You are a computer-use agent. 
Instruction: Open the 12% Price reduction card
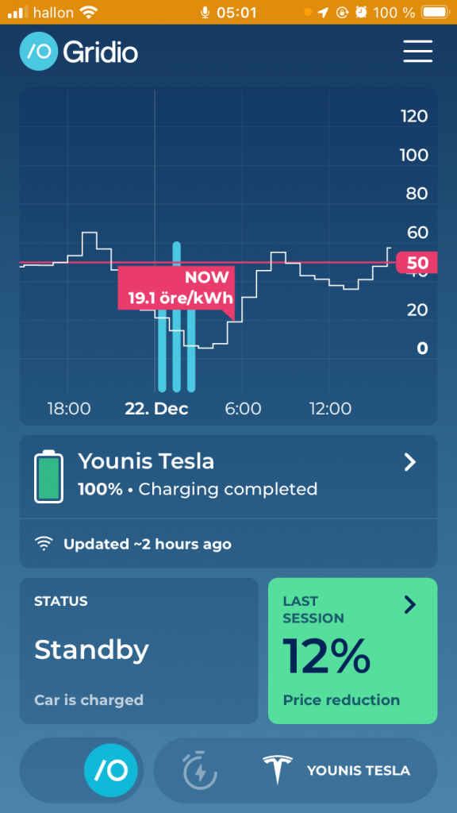[x=352, y=651]
